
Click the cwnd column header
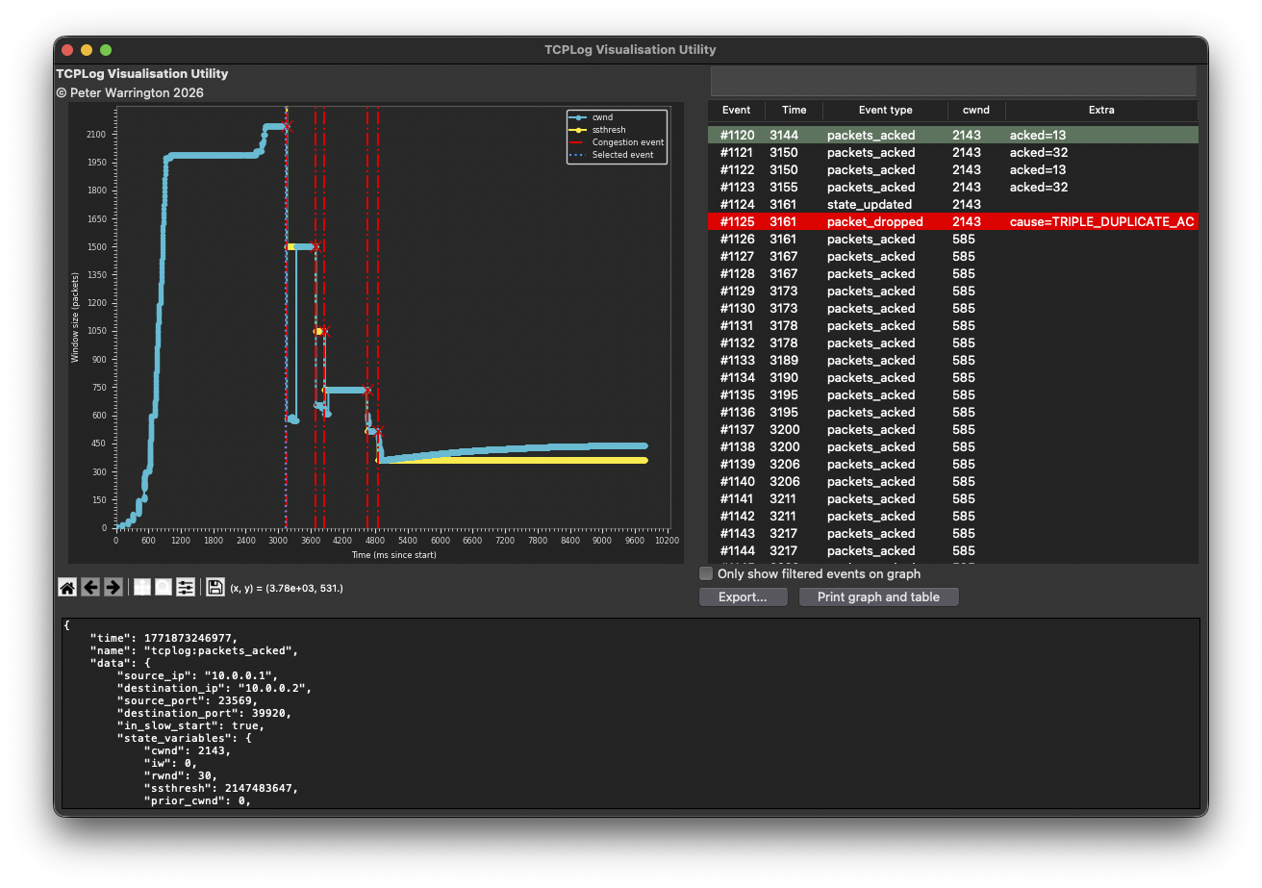[976, 110]
